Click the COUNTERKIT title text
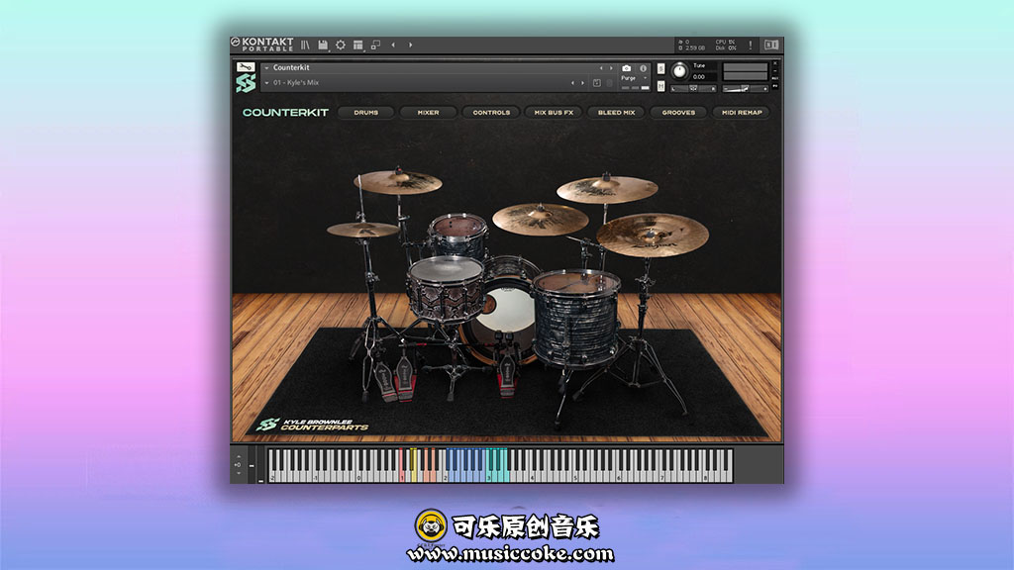Viewport: 1014px width, 570px height. tap(285, 113)
